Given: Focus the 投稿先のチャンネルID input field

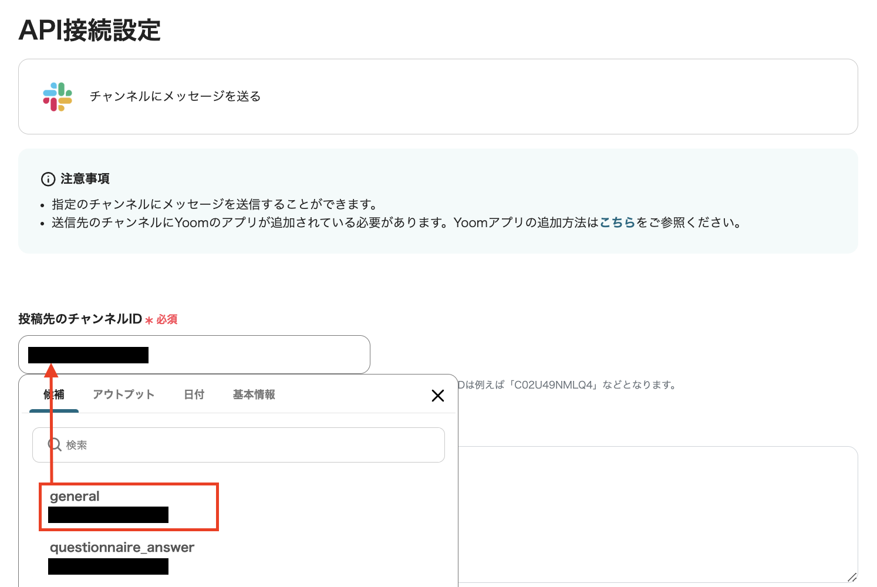Looking at the screenshot, I should click(258, 355).
